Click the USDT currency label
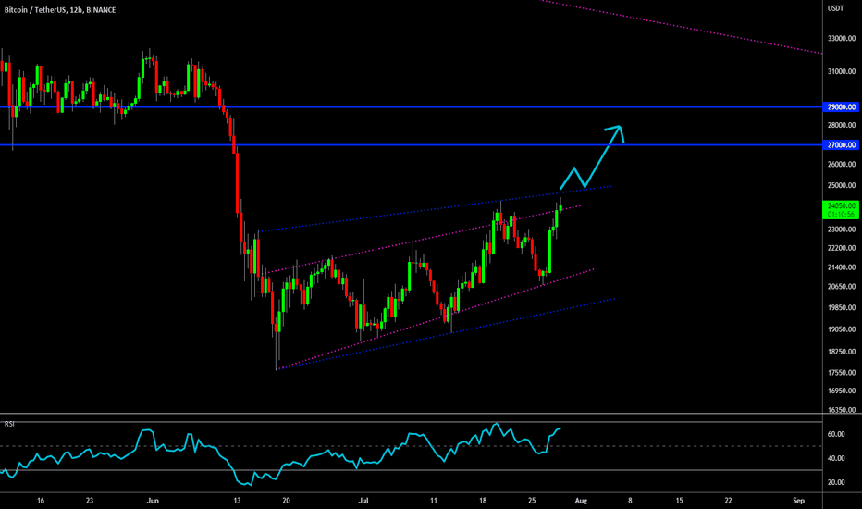The image size is (862, 509). click(x=835, y=8)
